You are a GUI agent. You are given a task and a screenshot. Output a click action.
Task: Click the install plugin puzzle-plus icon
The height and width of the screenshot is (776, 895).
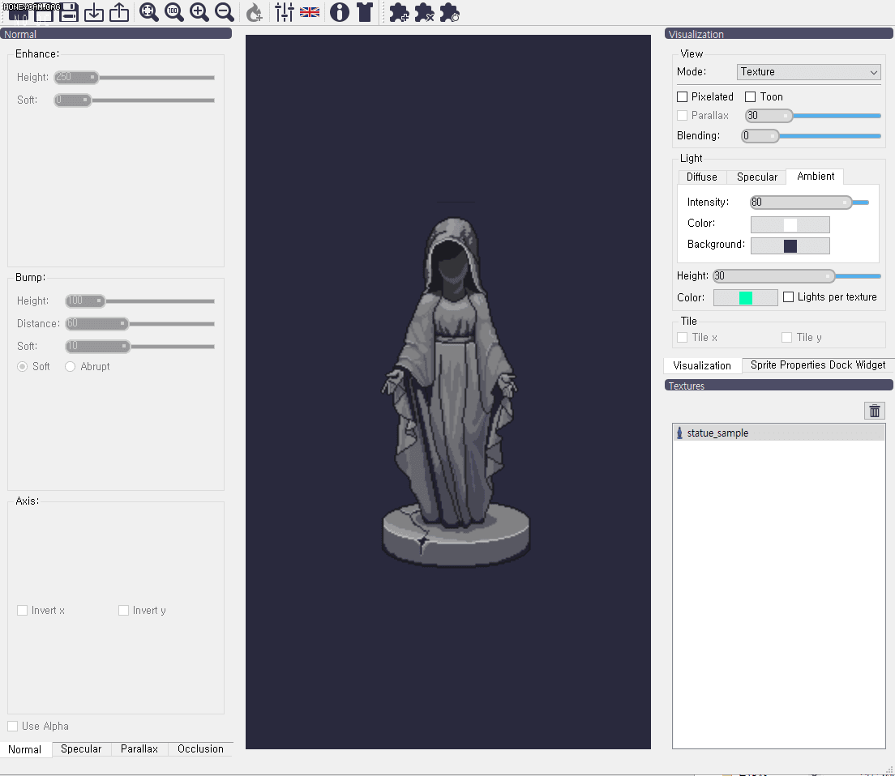click(x=399, y=12)
